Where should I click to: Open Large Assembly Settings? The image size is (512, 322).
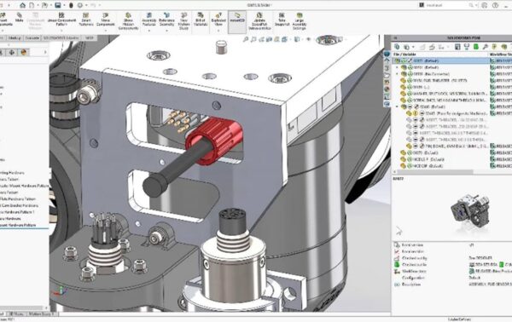click(300, 20)
